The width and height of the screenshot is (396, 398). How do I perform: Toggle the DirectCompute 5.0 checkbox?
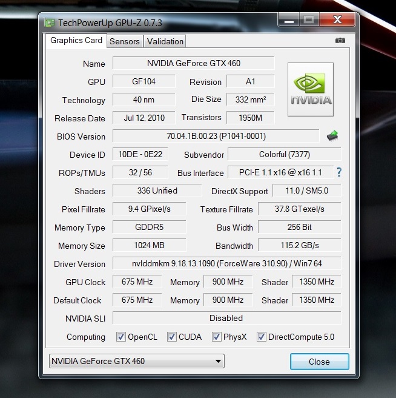pyautogui.click(x=262, y=337)
